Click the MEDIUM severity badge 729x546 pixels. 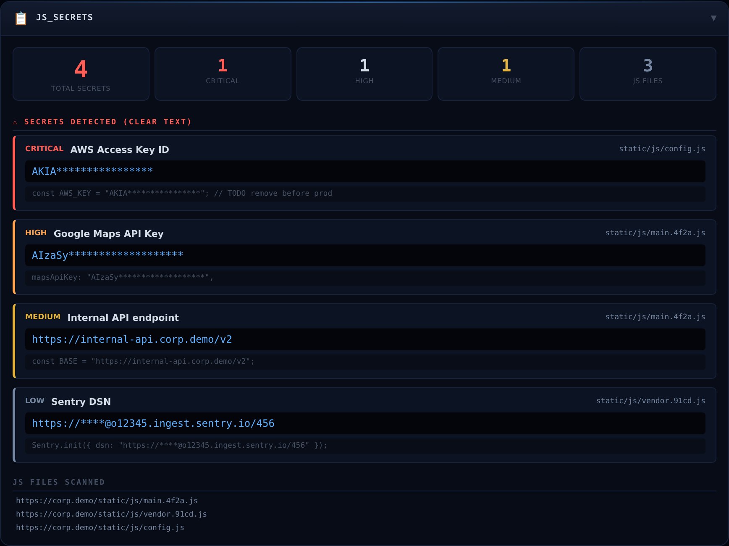coord(43,317)
